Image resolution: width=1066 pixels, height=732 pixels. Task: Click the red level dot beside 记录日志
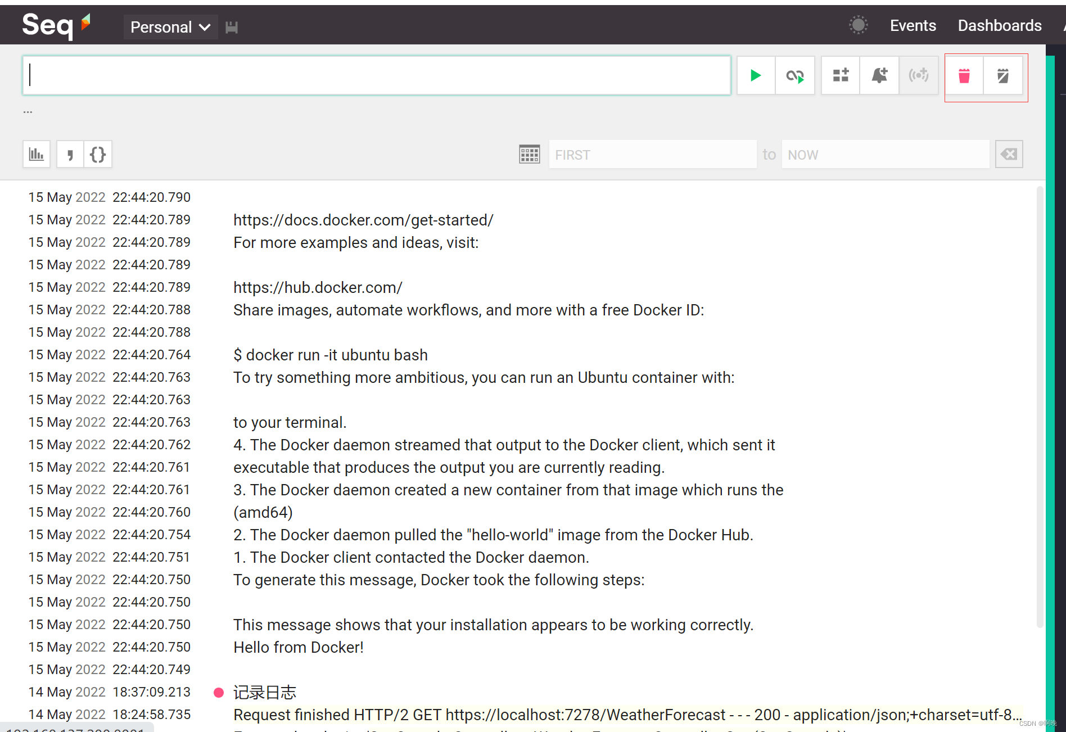[219, 693]
